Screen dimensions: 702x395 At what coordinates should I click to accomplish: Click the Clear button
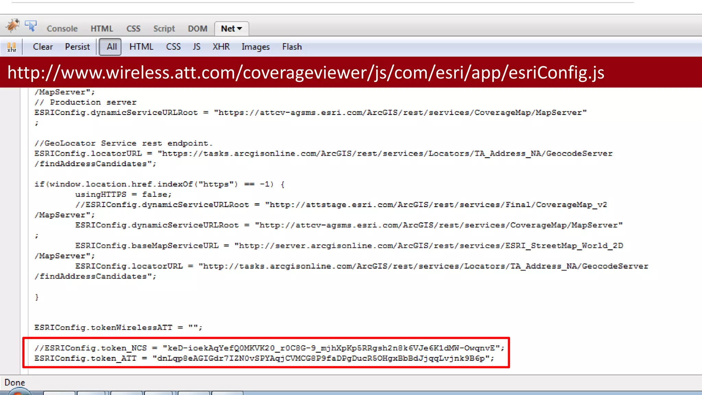pos(43,47)
